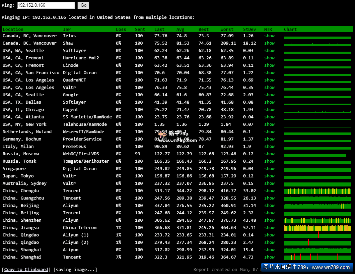
Task: Show MTR for New York Telehouse/RamNode
Action: pos(269,124)
